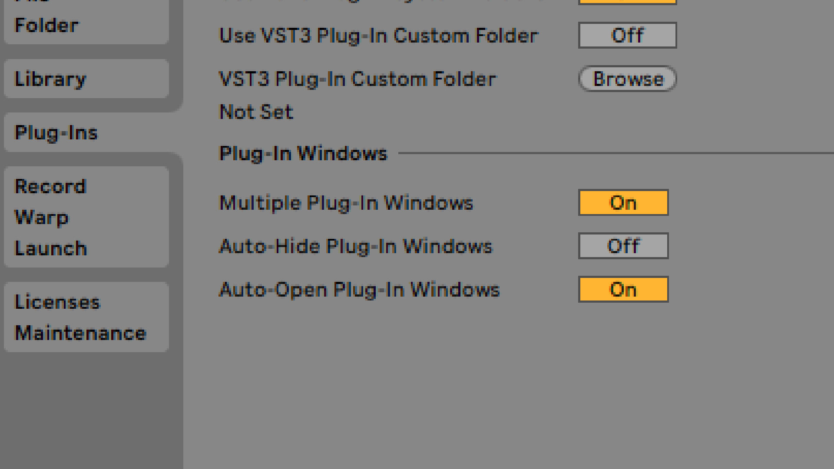Screen dimensions: 834x469
Task: Click the 'Plug-In Windows' section heading
Action: (303, 154)
